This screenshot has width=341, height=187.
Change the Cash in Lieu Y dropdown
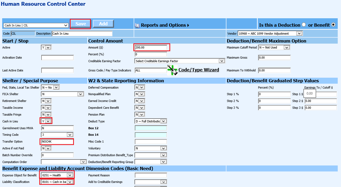(x=46, y=121)
